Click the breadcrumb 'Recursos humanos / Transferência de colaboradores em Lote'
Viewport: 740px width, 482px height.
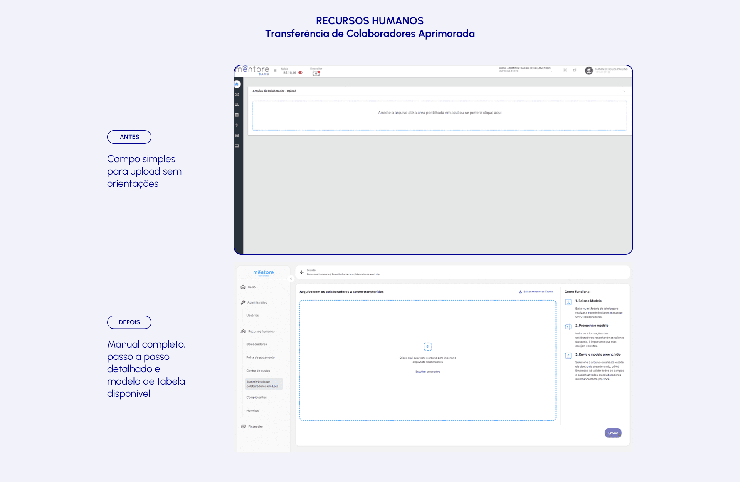[343, 274]
